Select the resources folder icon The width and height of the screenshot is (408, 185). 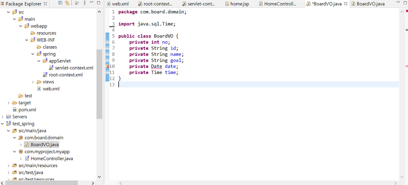tap(33, 33)
